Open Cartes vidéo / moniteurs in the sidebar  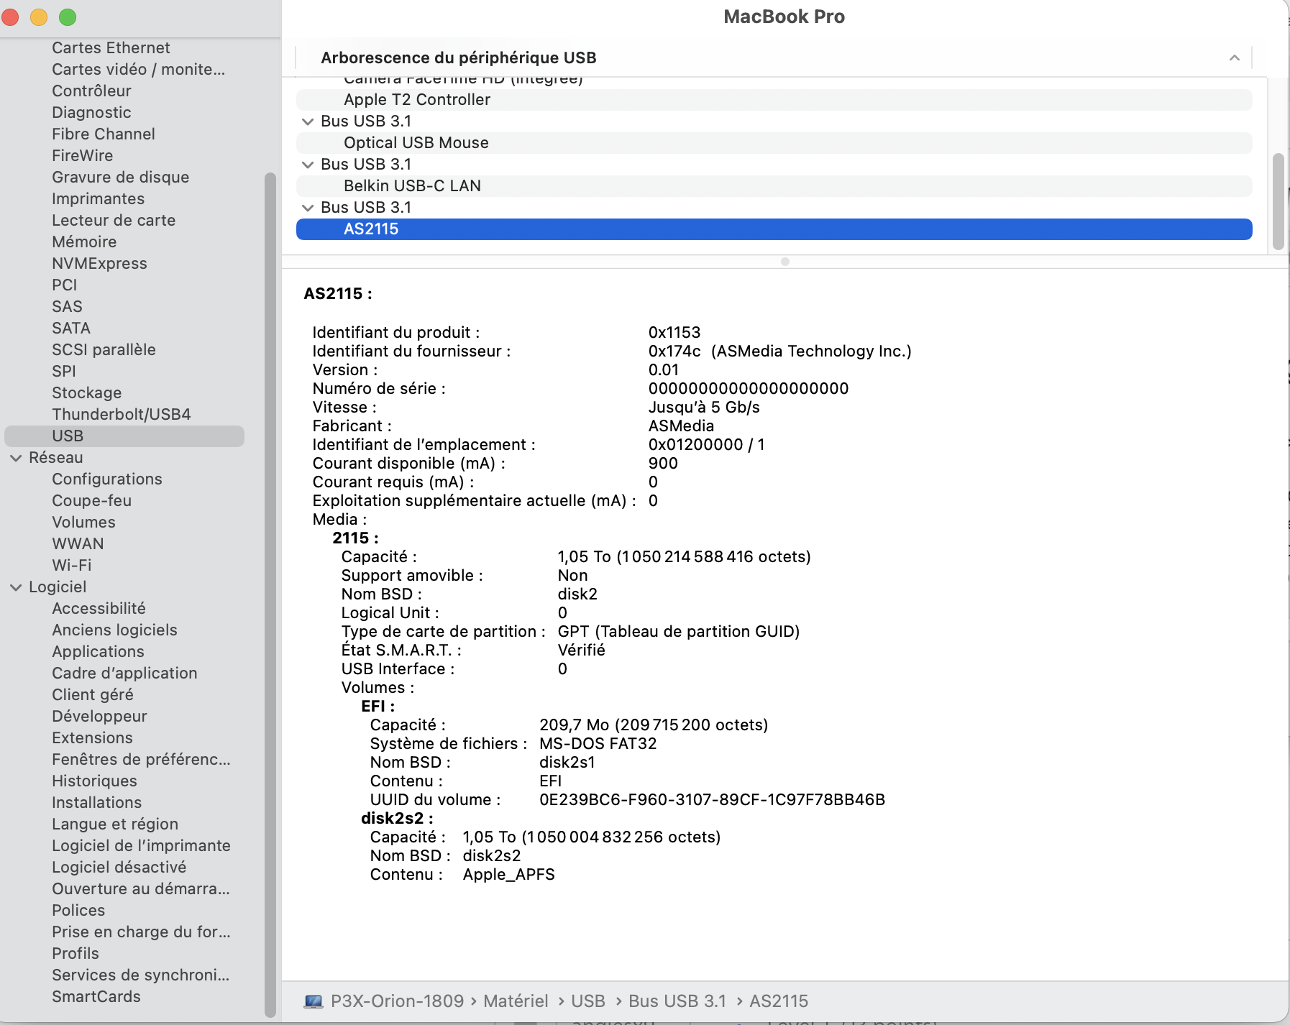tap(138, 70)
